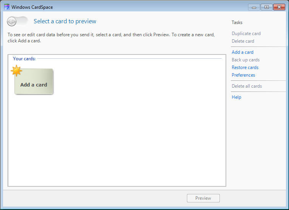Open Preferences from the Tasks list
289x210 pixels.
(243, 75)
